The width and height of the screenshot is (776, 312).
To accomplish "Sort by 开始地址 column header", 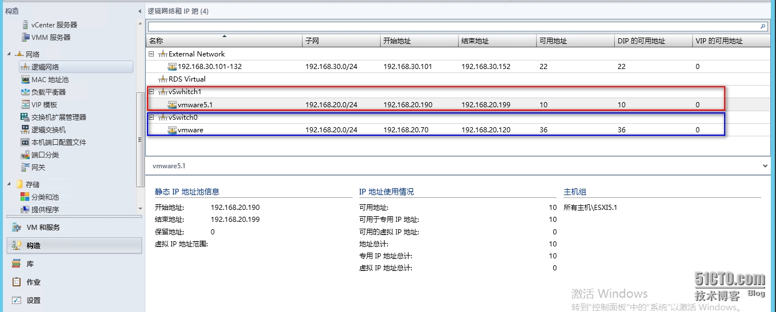I will click(419, 40).
